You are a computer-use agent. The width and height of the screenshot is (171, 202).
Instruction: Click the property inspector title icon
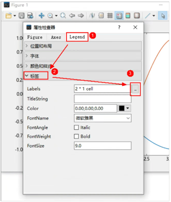[x=29, y=28]
